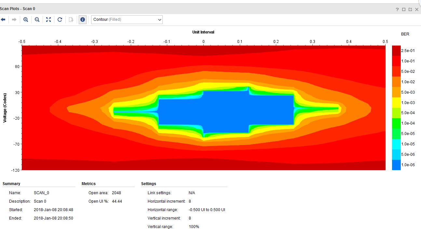Zoom out of the scan plot
This screenshot has width=421, height=229.
37,20
